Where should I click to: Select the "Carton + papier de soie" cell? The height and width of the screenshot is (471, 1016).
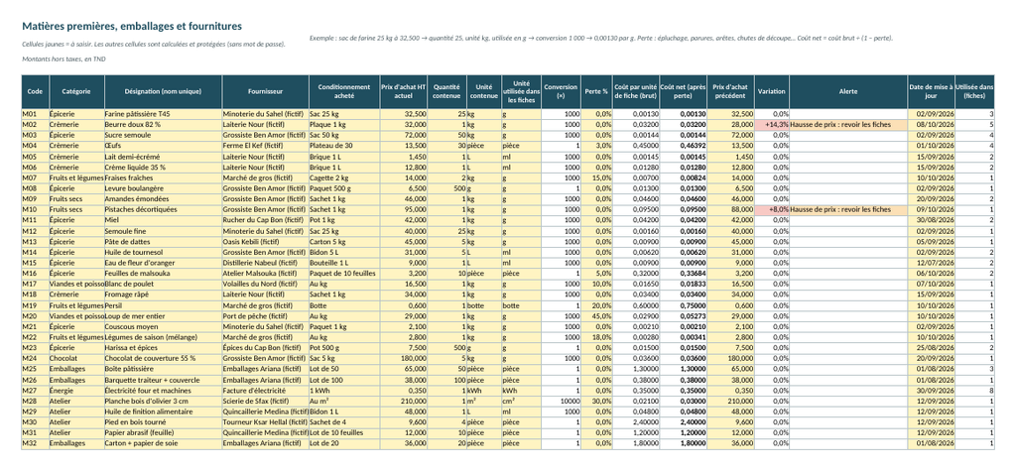pos(164,444)
